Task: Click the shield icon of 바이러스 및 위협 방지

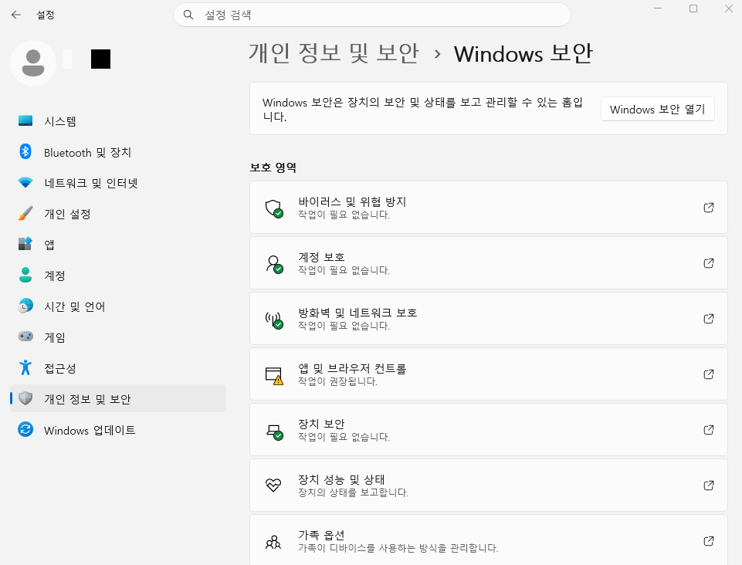Action: pos(274,208)
